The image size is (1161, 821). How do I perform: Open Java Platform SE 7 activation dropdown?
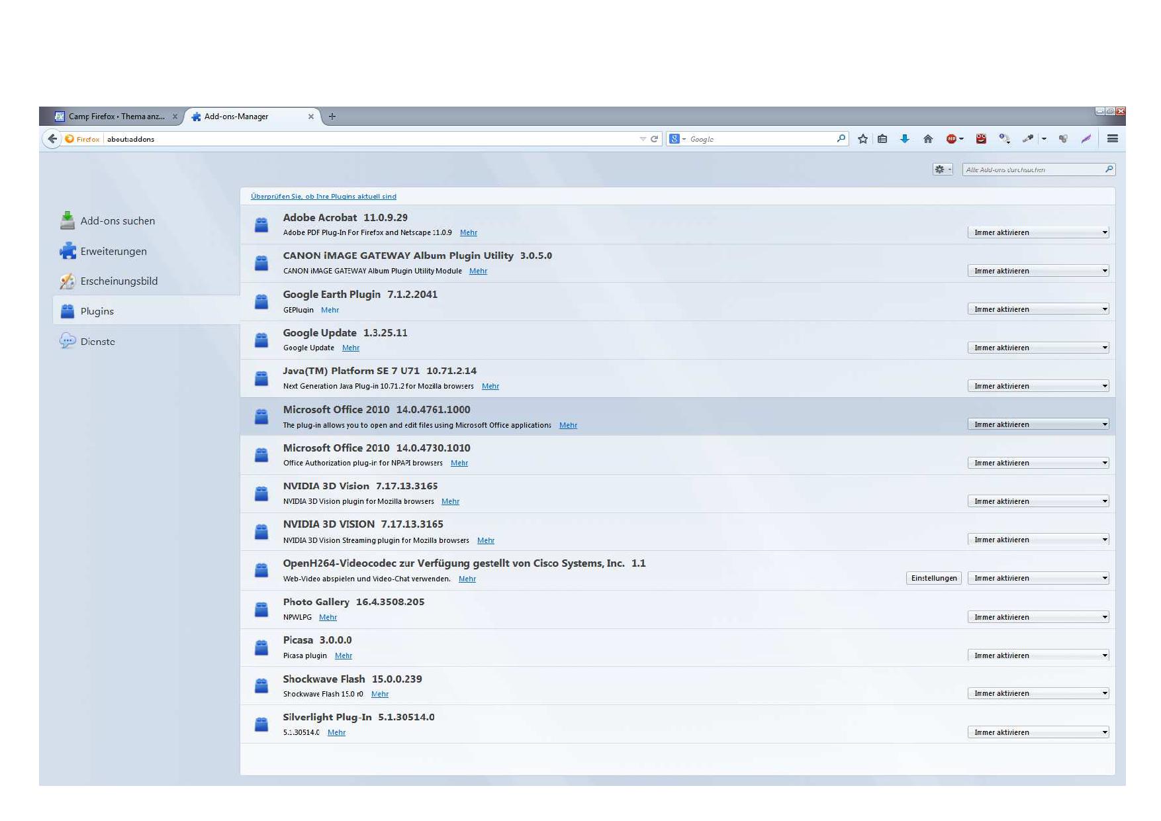tap(1037, 386)
